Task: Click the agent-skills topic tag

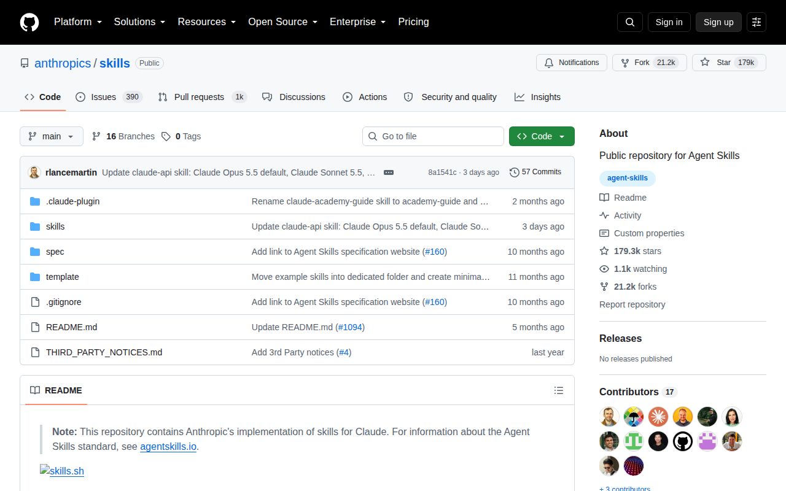Action: [628, 178]
